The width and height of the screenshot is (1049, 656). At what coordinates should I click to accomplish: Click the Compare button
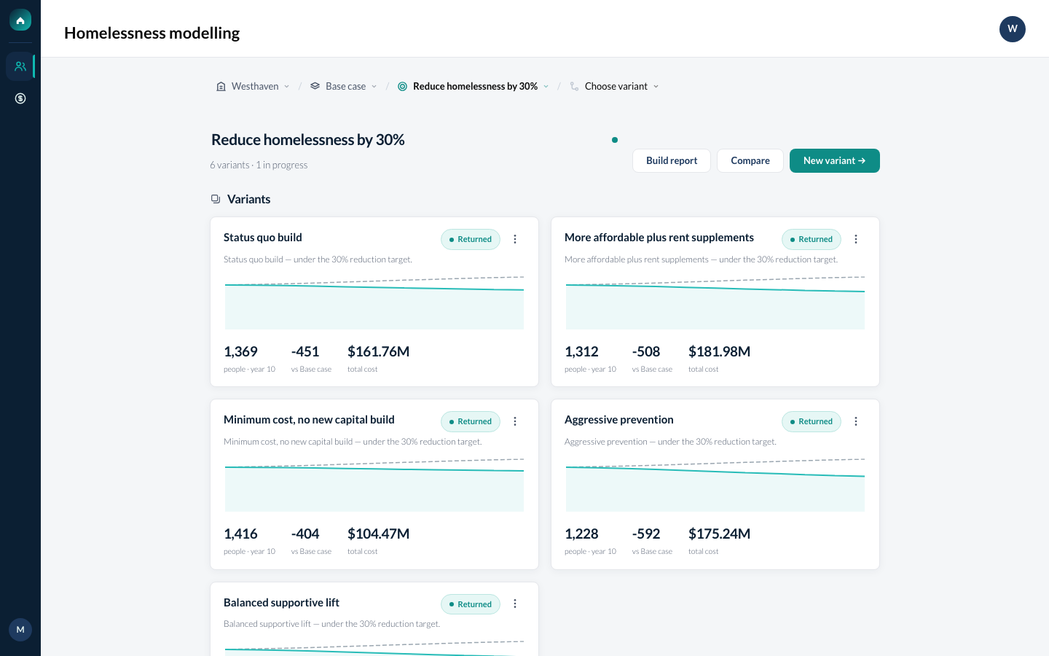click(750, 160)
